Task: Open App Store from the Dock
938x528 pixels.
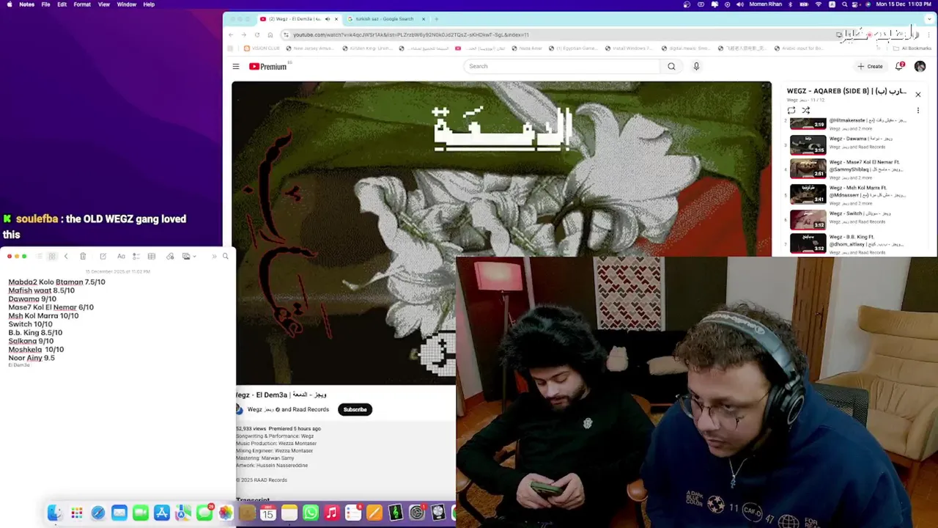Action: point(162,513)
